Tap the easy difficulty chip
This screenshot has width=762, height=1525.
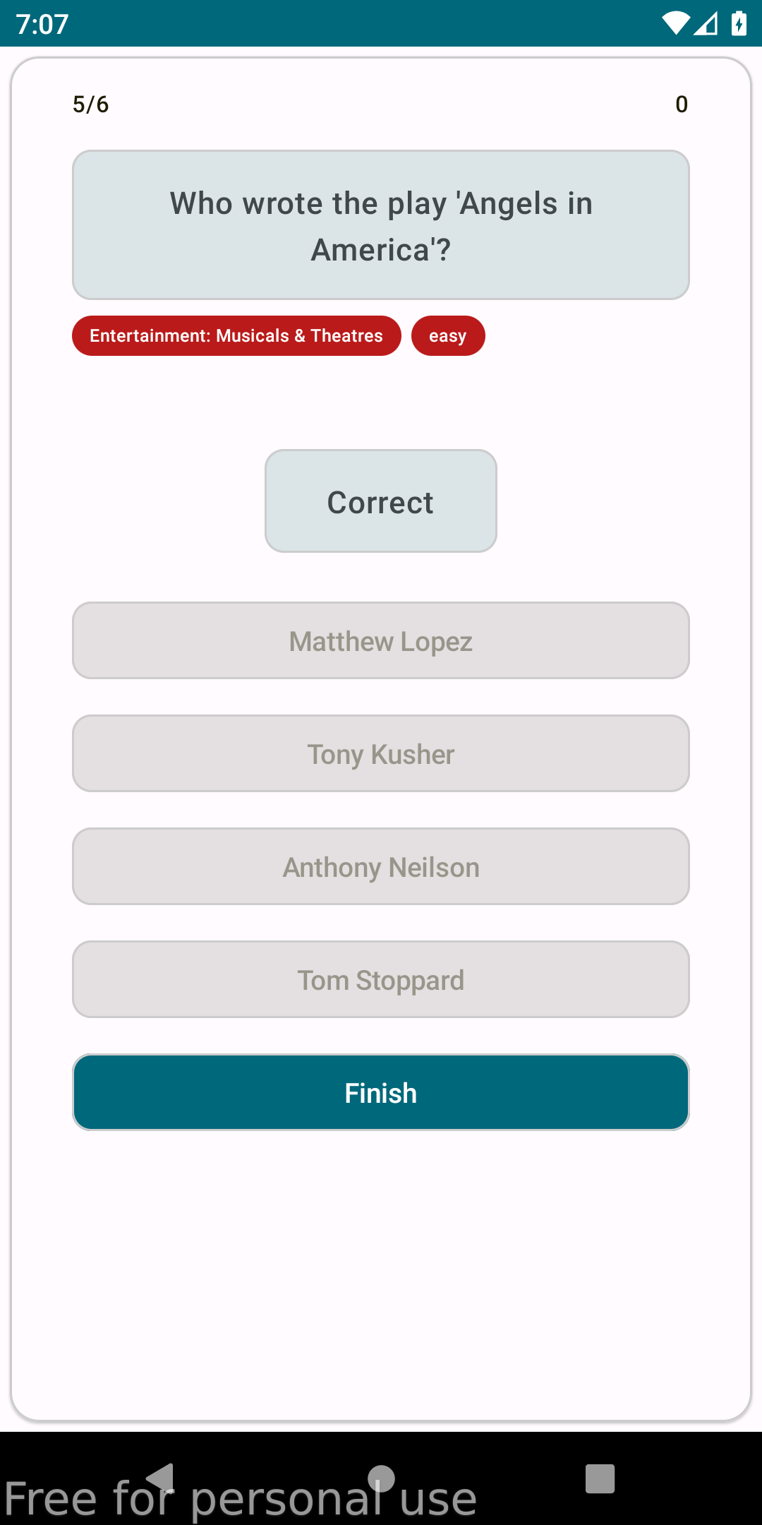[448, 336]
